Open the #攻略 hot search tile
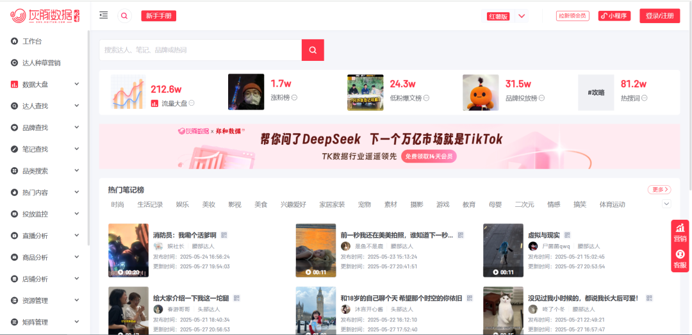692x335 pixels. click(x=596, y=93)
